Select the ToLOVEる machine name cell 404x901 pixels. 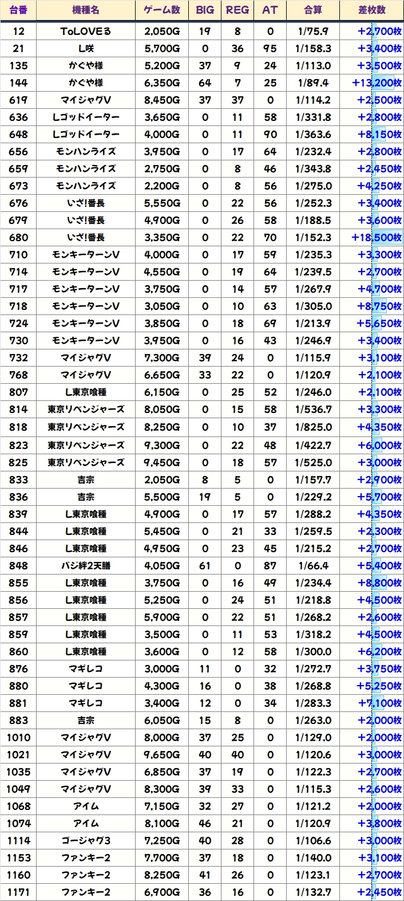86,32
